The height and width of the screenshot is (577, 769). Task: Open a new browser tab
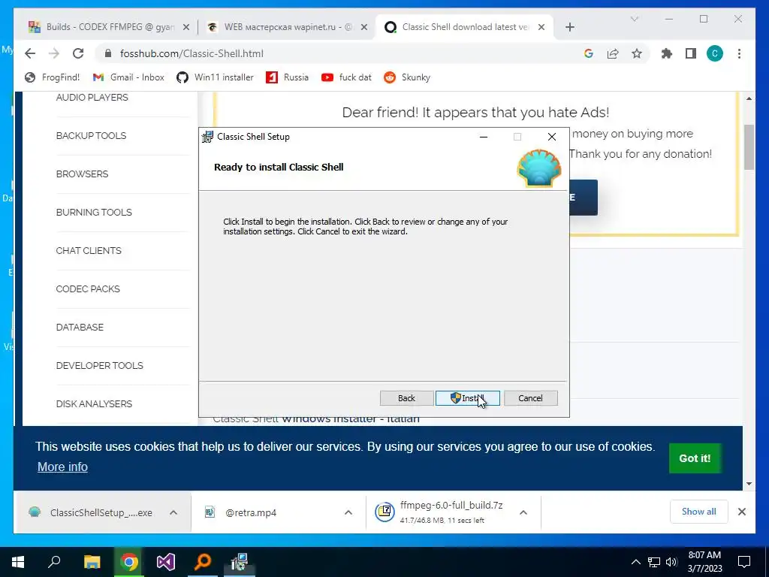(569, 27)
